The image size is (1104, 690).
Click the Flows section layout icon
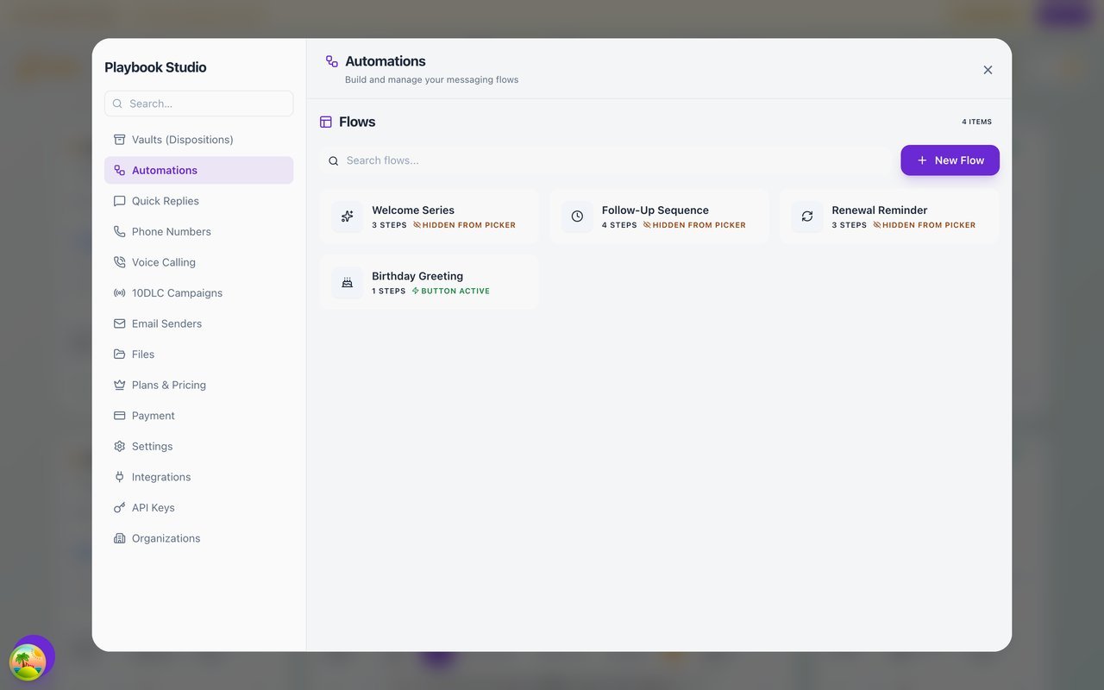[326, 122]
